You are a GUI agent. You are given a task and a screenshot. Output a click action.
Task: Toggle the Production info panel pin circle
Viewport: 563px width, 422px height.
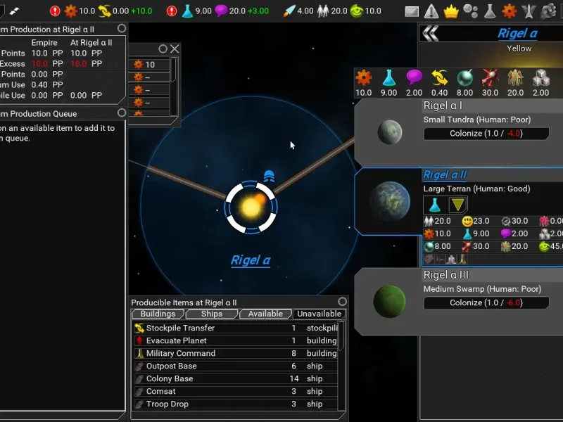pos(122,28)
